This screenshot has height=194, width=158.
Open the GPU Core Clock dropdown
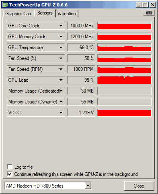click(x=36, y=26)
